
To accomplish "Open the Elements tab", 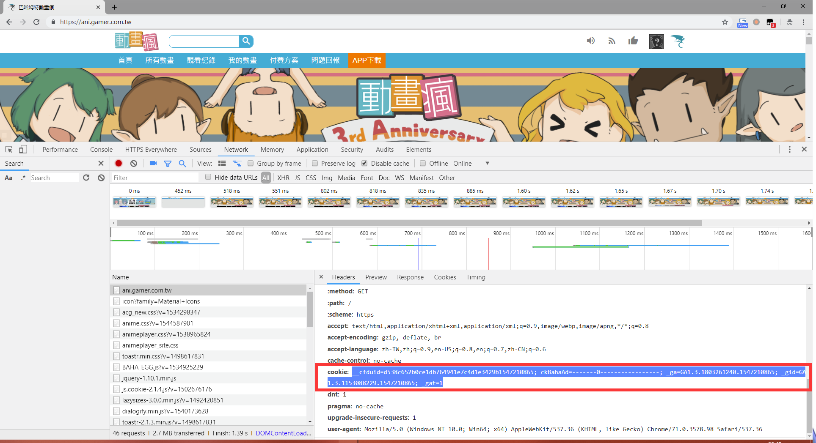I will point(419,150).
